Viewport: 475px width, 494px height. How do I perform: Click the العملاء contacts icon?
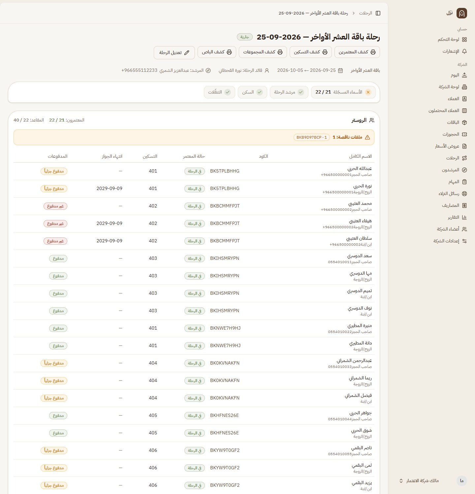tap(464, 99)
